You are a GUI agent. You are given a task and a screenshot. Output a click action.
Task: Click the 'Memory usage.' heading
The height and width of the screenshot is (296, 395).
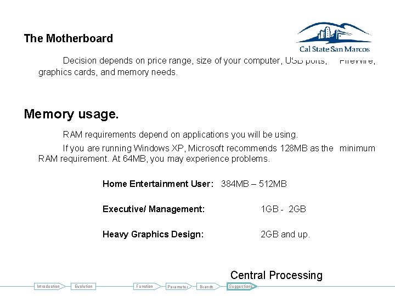point(71,114)
